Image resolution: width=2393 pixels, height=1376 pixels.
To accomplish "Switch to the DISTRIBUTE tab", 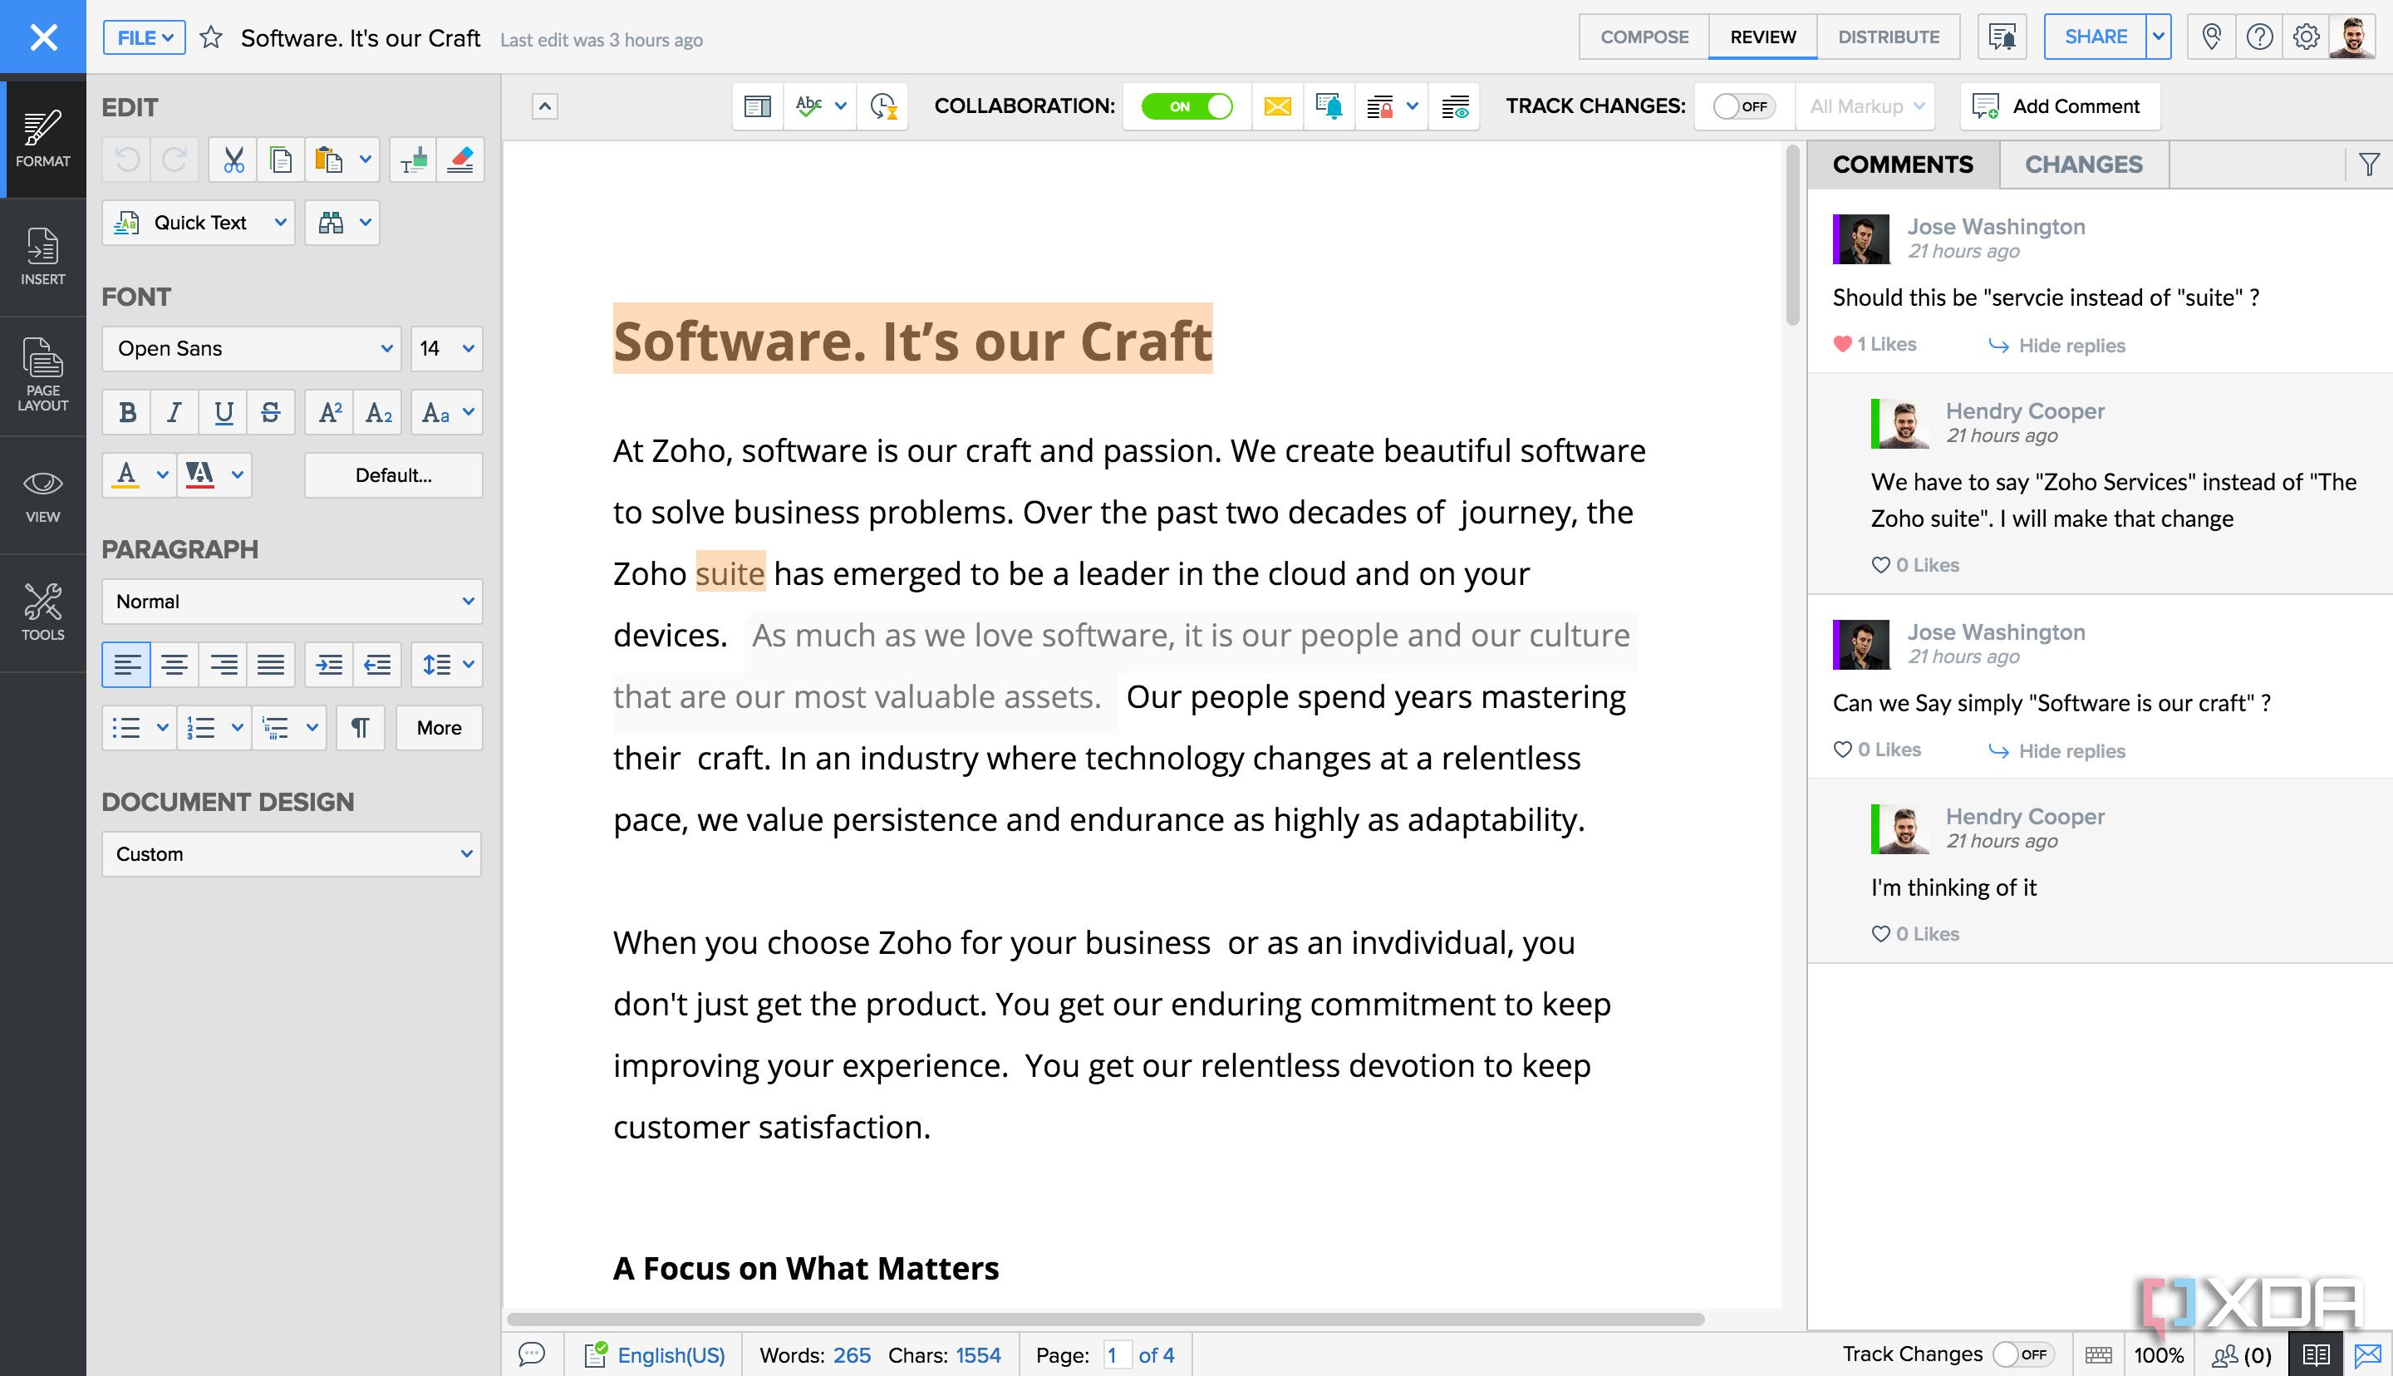I will [x=1889, y=37].
